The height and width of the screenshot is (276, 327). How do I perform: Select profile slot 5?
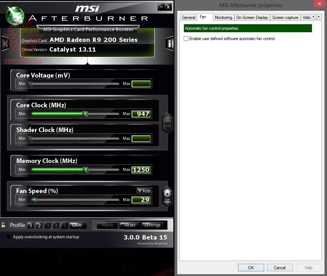pos(64,225)
